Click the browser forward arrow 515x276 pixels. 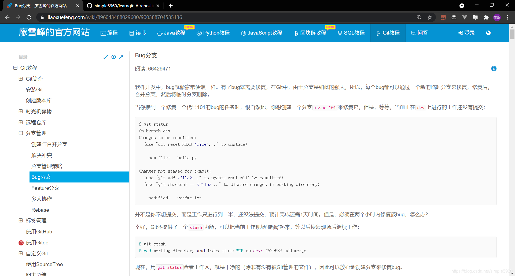pos(18,17)
